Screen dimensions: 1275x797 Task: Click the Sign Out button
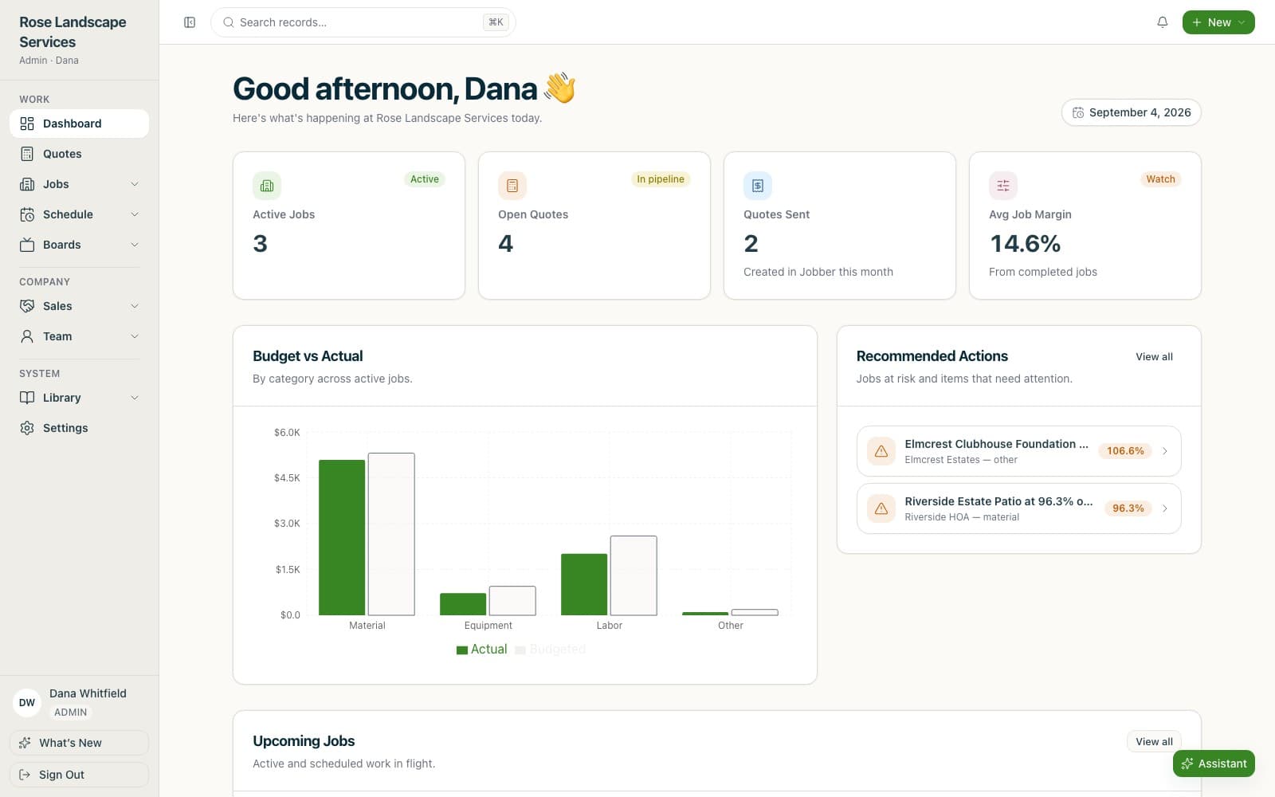point(79,775)
